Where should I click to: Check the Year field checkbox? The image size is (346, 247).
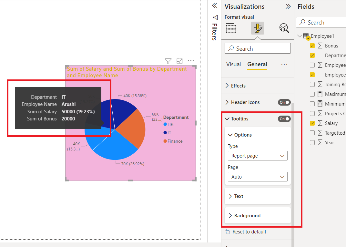(312, 143)
